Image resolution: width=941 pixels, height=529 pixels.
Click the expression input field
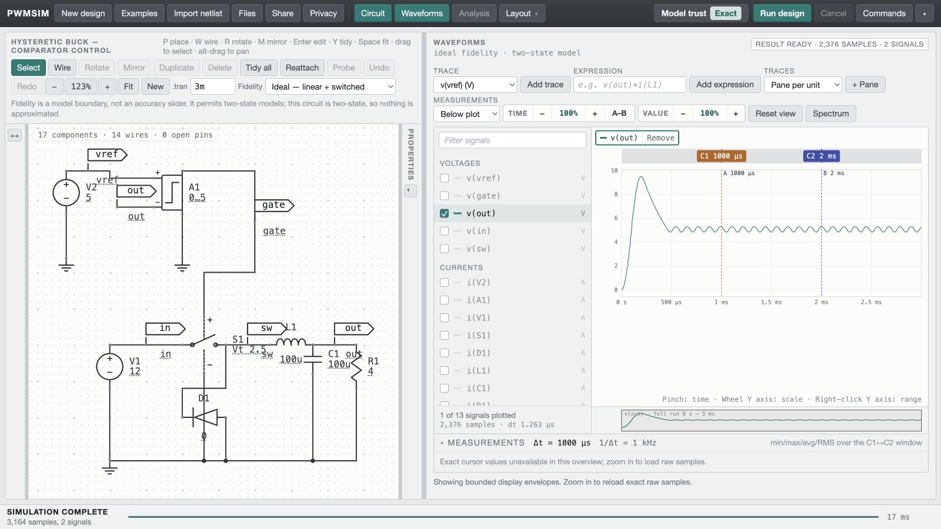[630, 85]
